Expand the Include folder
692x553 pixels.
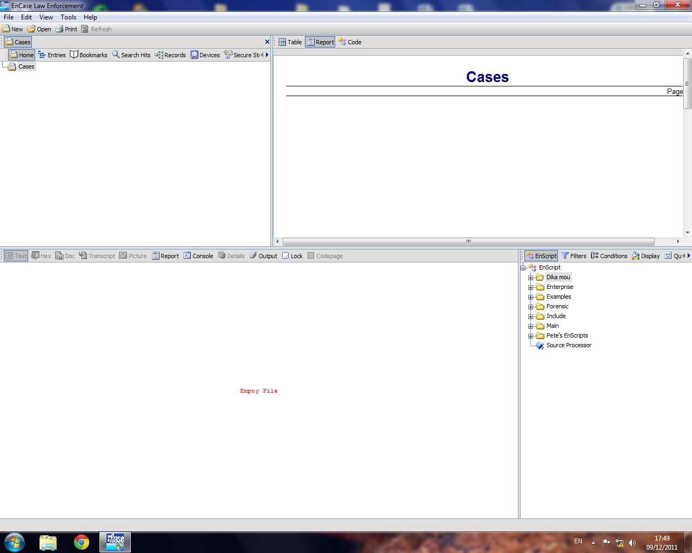531,316
